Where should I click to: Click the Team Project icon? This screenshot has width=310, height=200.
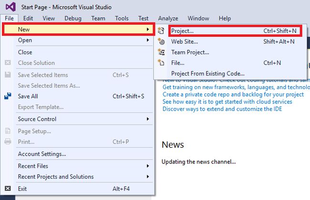(161, 52)
